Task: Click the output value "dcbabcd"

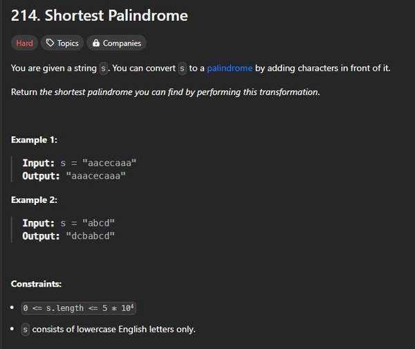Action: click(90, 236)
